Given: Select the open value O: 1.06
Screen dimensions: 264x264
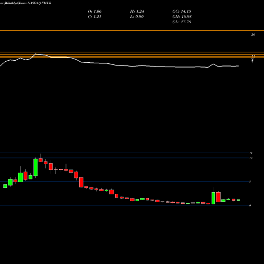Looking at the screenshot, I should tap(95, 12).
